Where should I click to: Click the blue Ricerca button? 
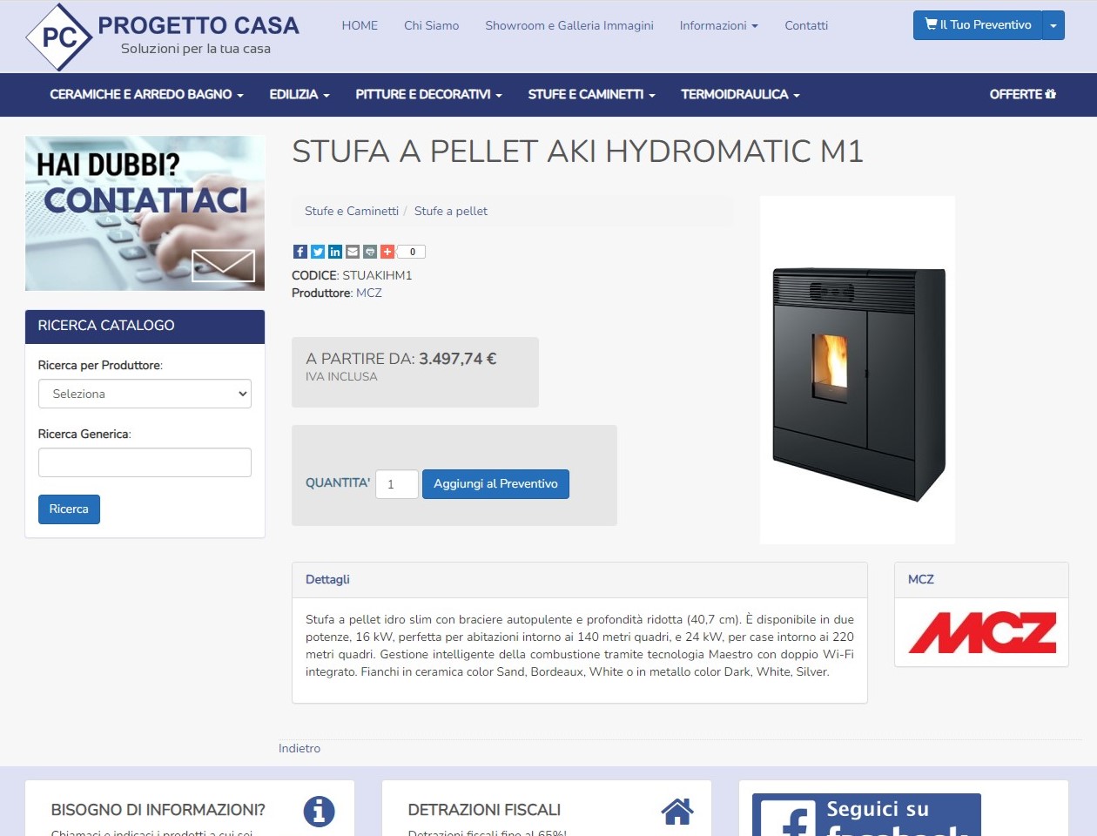tap(69, 509)
